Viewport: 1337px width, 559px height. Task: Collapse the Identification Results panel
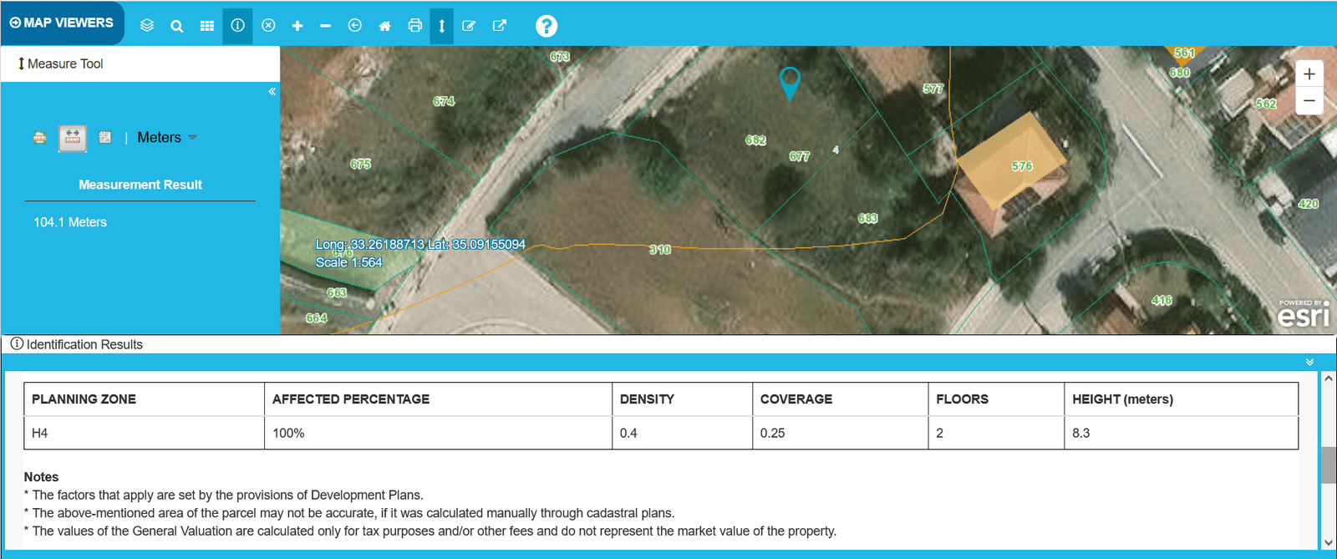pyautogui.click(x=1309, y=362)
